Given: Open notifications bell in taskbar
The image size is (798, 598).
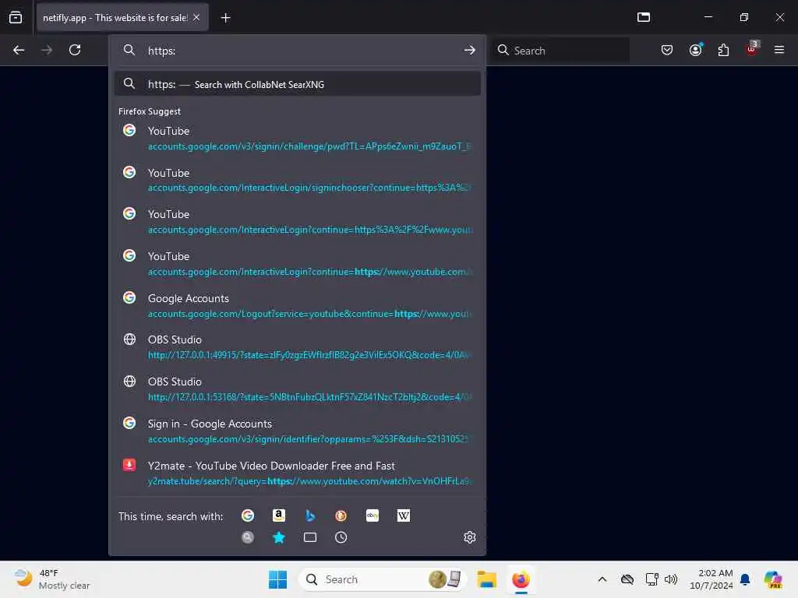Looking at the screenshot, I should click(745, 579).
